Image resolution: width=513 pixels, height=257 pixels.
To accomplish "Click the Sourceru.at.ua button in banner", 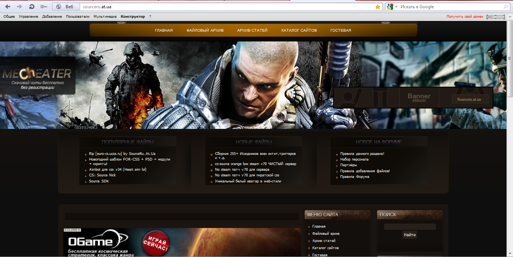I will tap(470, 99).
